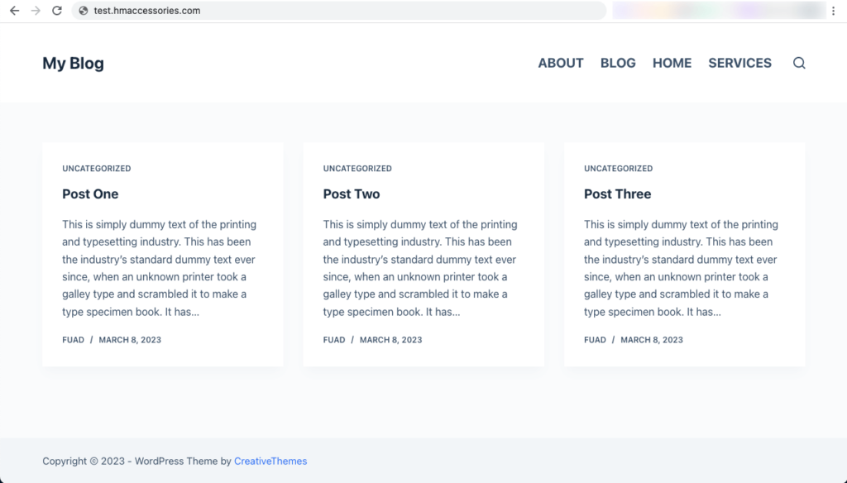Image resolution: width=847 pixels, height=483 pixels.
Task: Open the browser three-dot menu
Action: pos(834,11)
